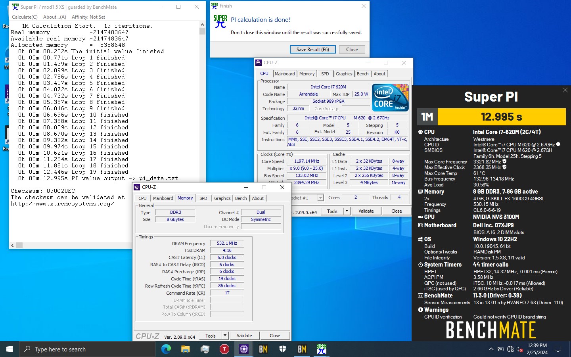Click the Channel # Dual field
This screenshot has height=357, width=571.
[261, 212]
